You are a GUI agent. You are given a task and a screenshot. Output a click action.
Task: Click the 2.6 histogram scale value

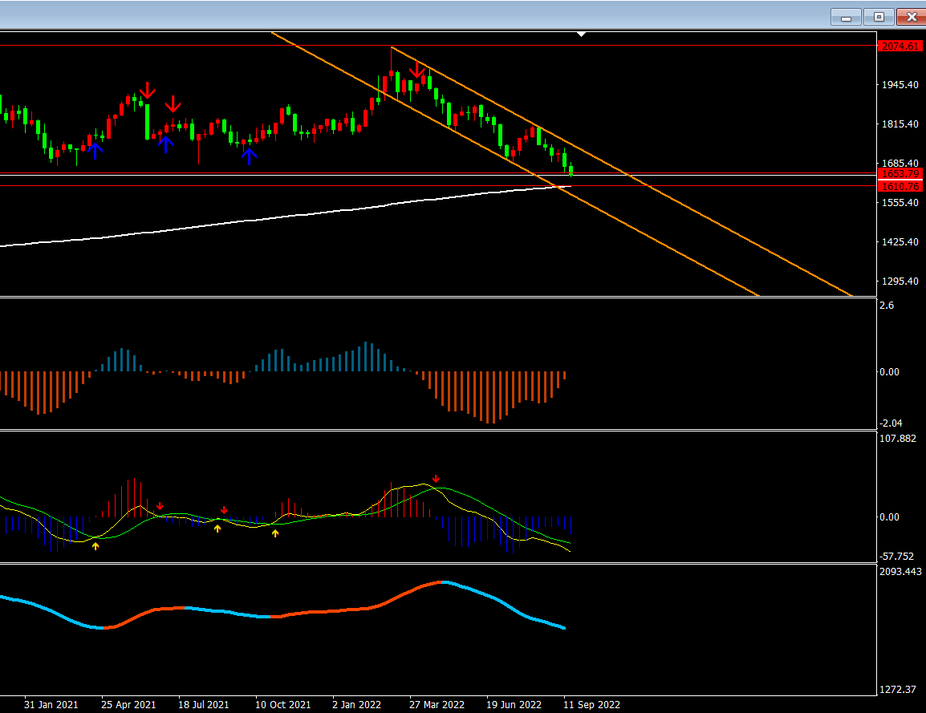click(x=887, y=306)
